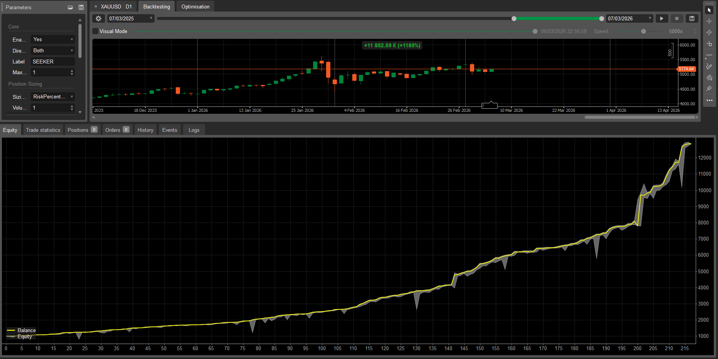Image resolution: width=718 pixels, height=359 pixels.
Task: Switch to the Optimisation tab
Action: [195, 6]
